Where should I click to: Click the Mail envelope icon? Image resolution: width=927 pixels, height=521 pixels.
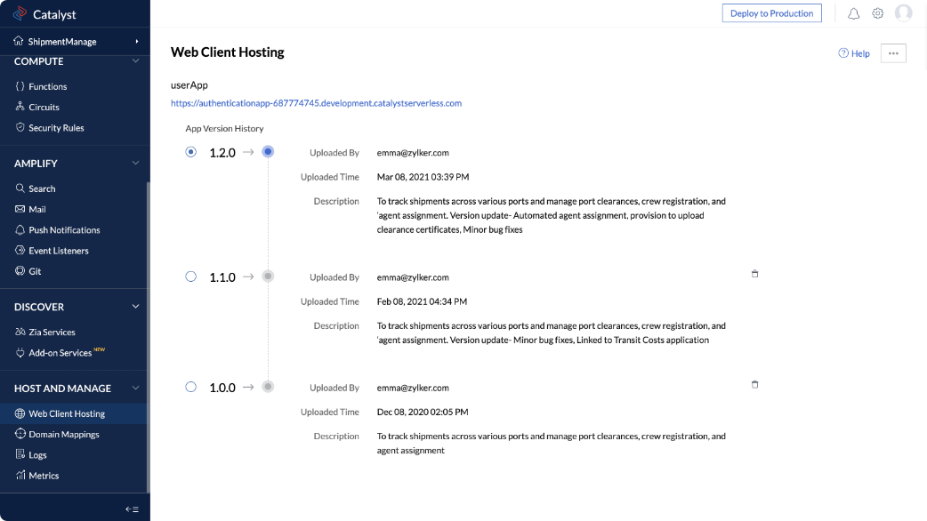[x=20, y=209]
